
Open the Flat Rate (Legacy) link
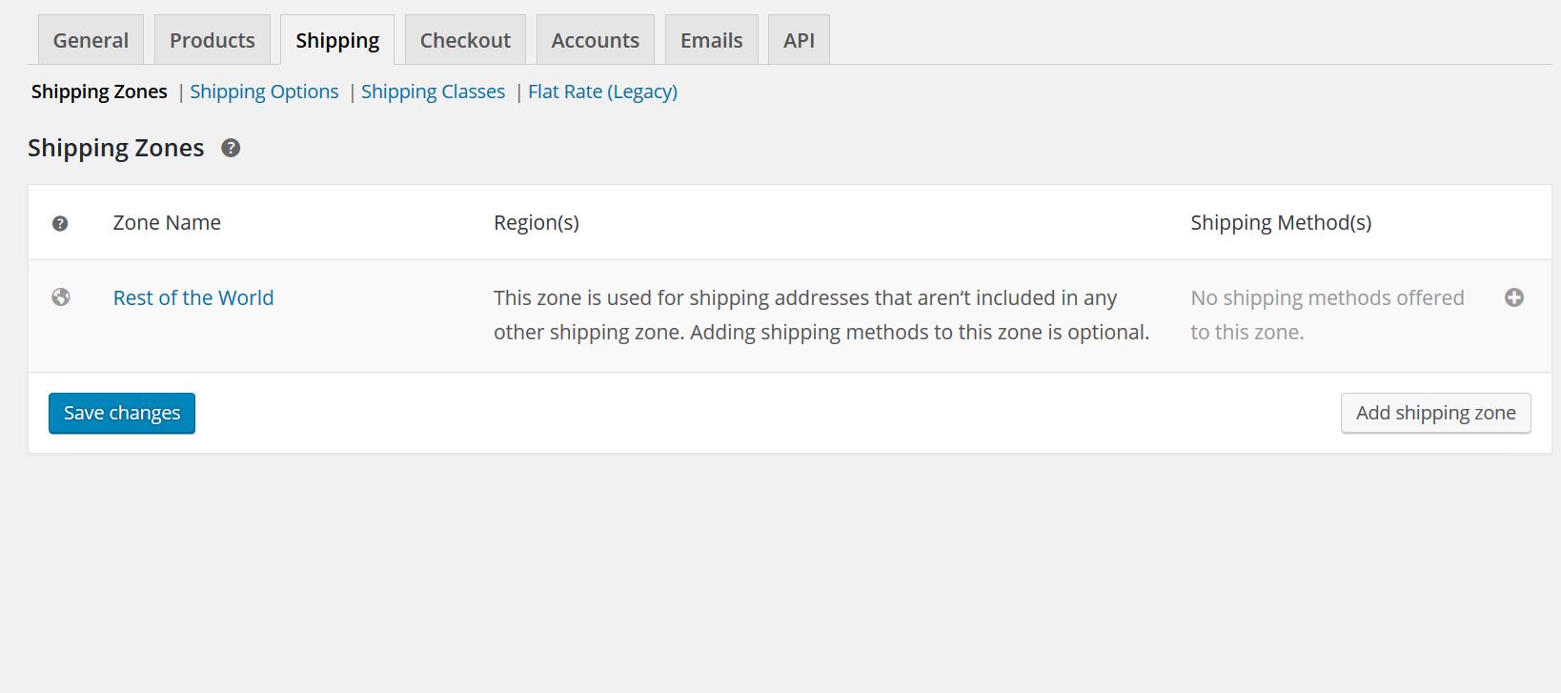[602, 92]
